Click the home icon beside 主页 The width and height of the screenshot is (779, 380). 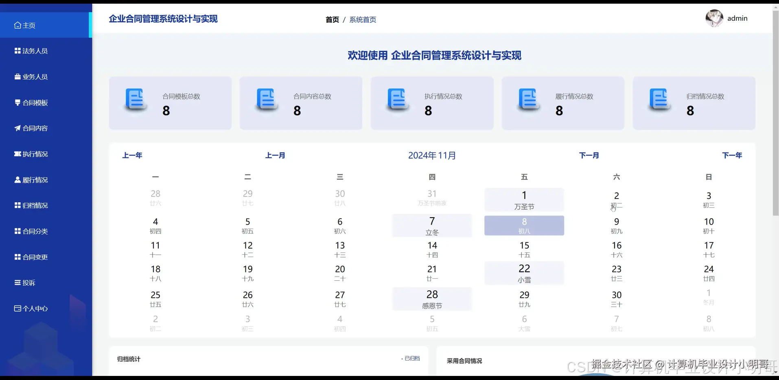17,25
